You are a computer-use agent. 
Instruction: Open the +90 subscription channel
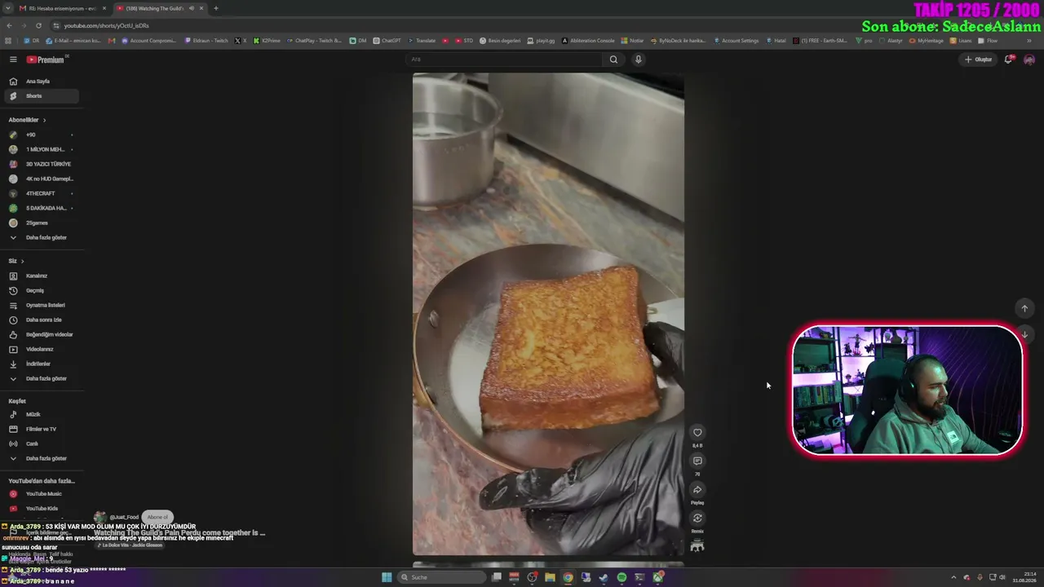coord(41,135)
